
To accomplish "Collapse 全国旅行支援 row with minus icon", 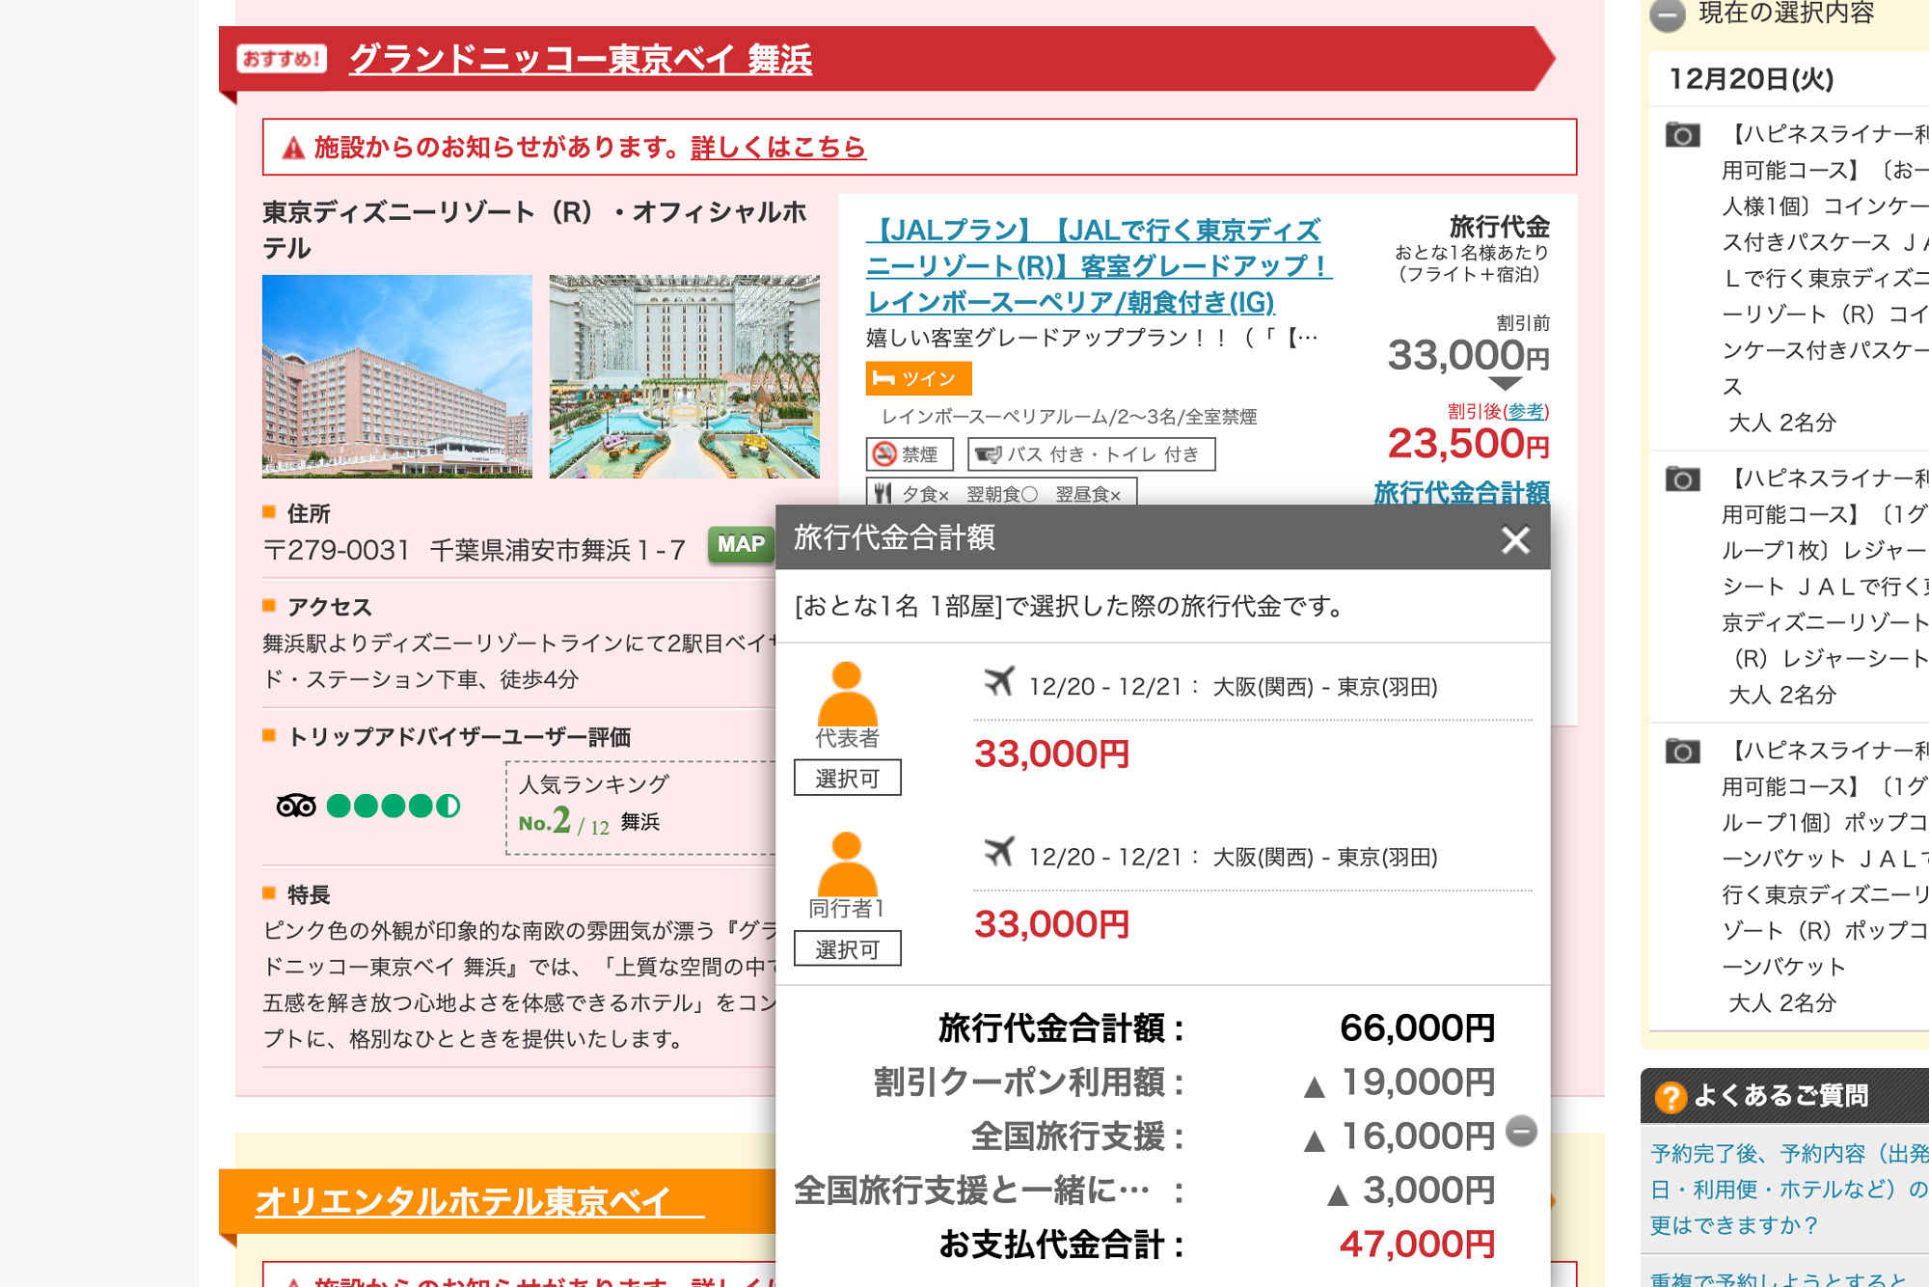I will (1521, 1131).
